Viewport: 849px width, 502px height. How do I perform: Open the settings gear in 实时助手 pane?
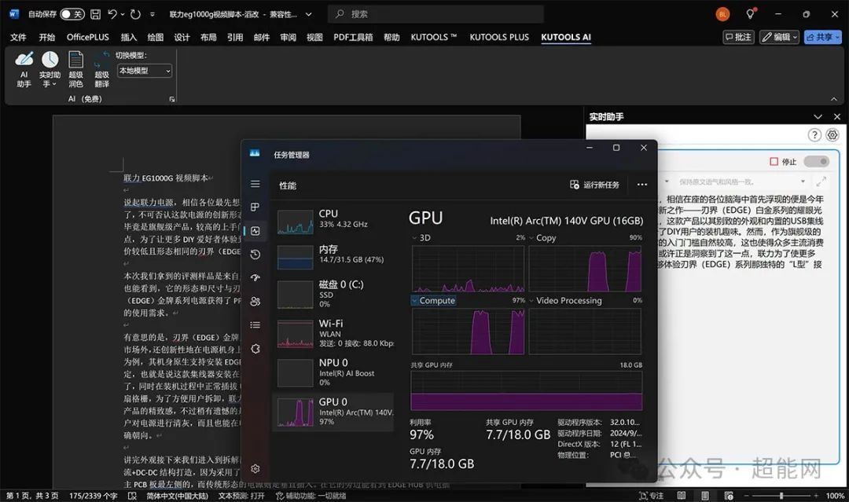click(x=832, y=134)
